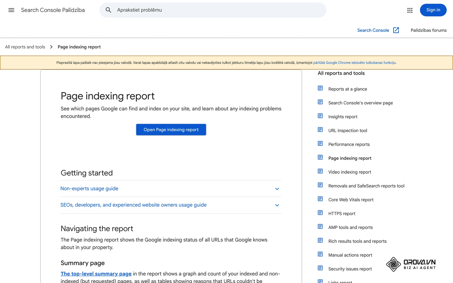The height and width of the screenshot is (283, 453).
Task: Open Video indexing report article
Action: (x=350, y=172)
